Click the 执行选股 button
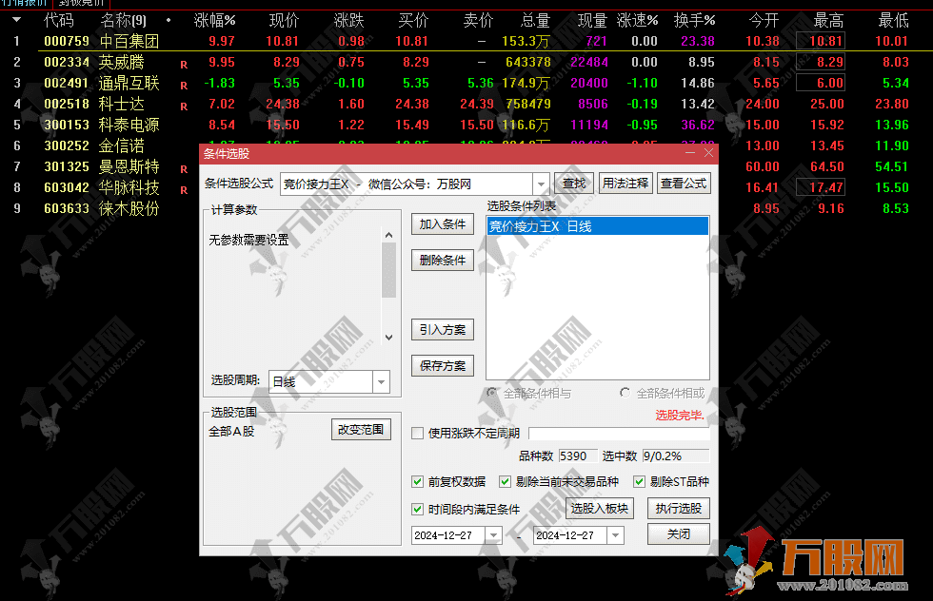933x601 pixels. 678,508
